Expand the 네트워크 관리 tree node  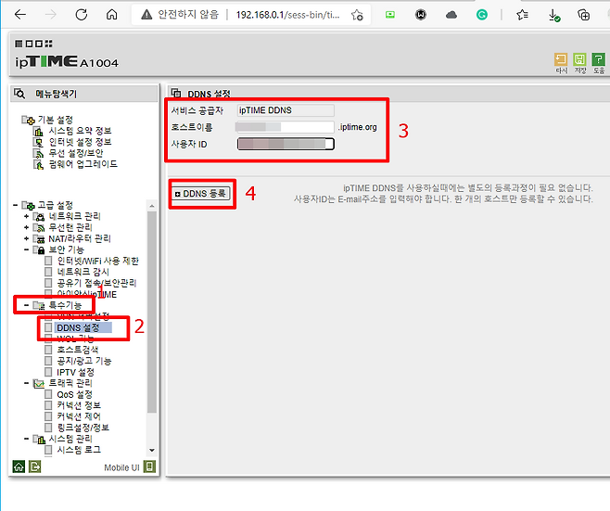[x=27, y=216]
